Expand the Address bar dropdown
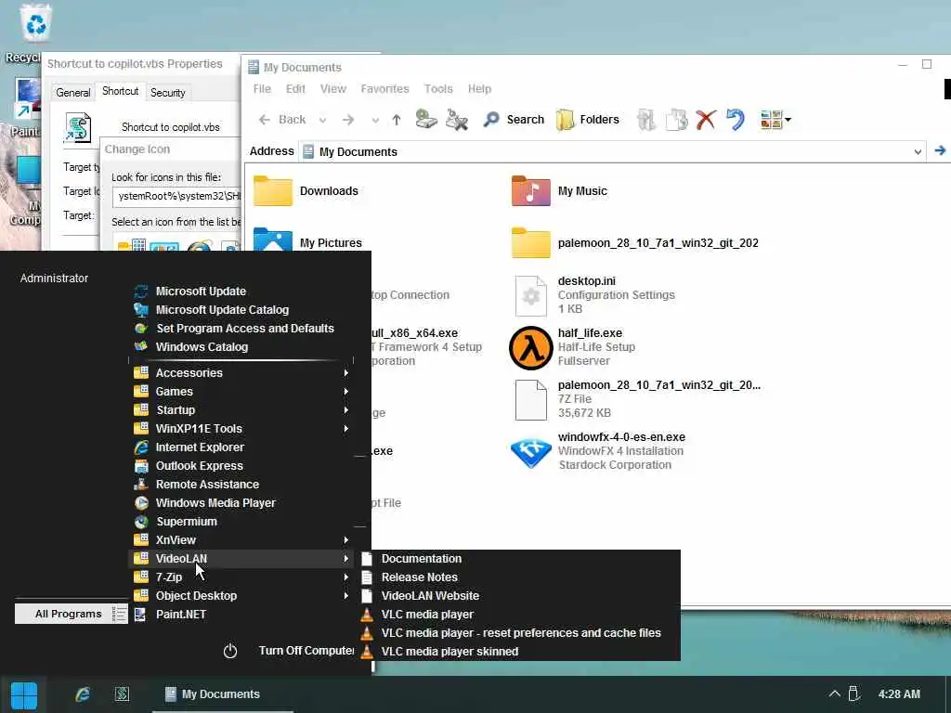 [x=918, y=151]
